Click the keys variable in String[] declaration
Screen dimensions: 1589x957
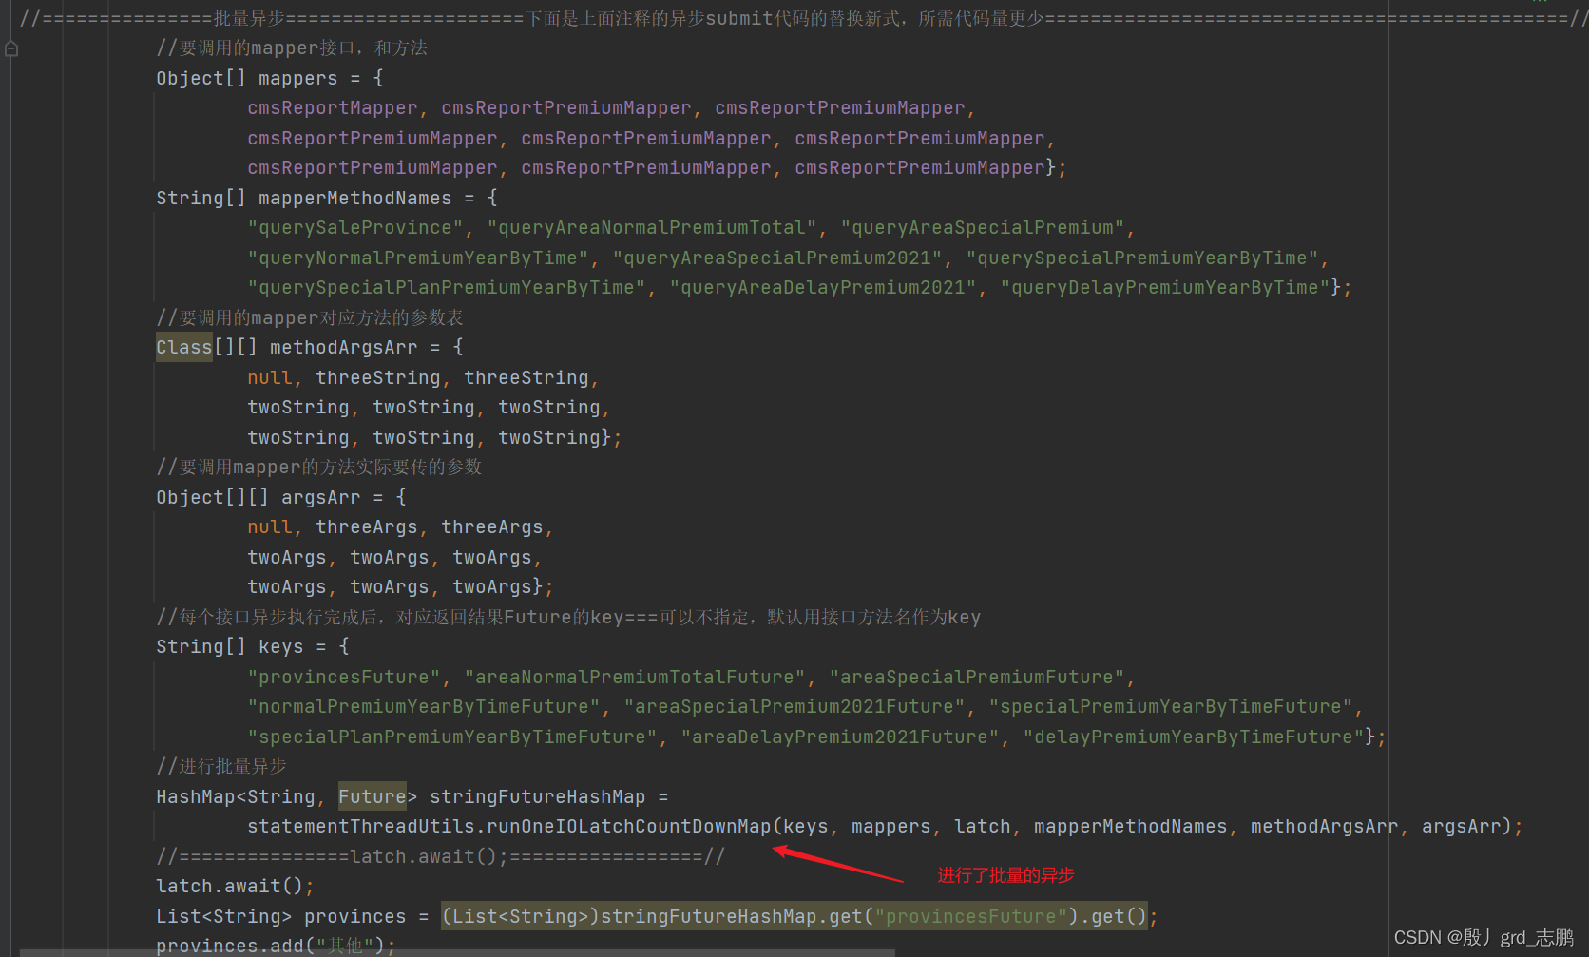[x=281, y=646]
